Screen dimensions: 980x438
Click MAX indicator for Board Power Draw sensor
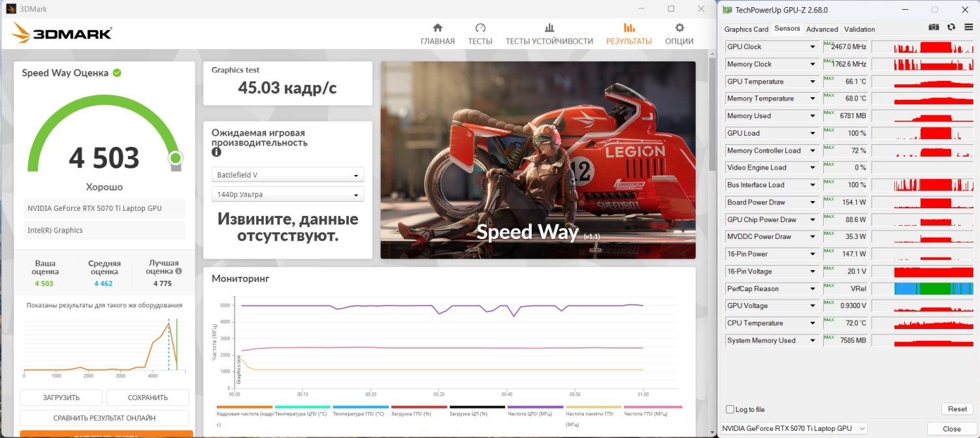tap(829, 199)
